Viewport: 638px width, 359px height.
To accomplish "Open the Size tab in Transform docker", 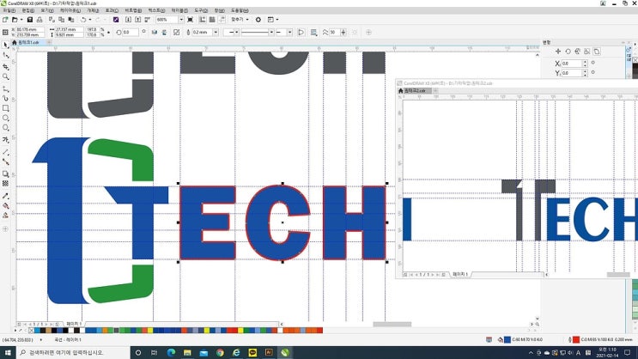I will [x=586, y=52].
